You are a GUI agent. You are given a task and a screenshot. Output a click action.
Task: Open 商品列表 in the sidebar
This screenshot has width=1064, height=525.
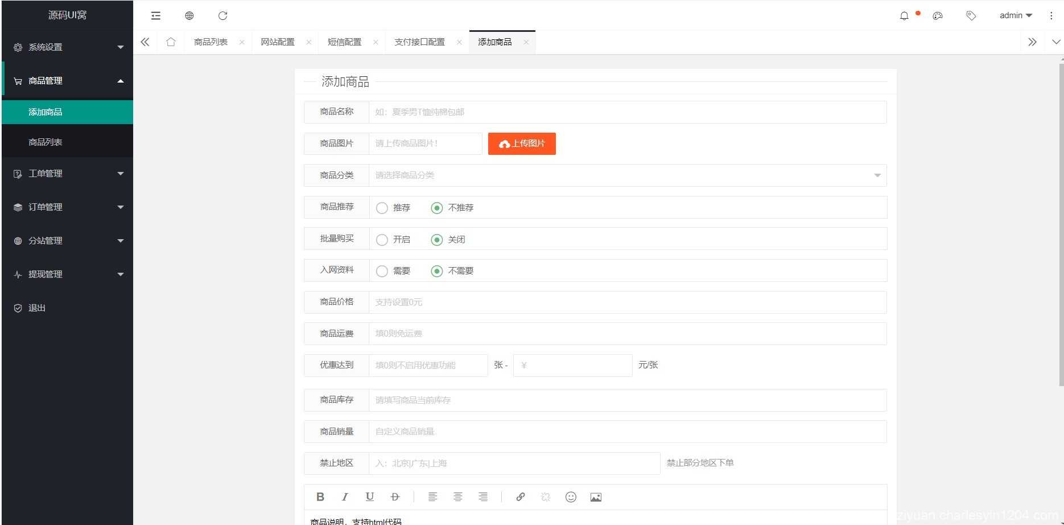(x=46, y=142)
